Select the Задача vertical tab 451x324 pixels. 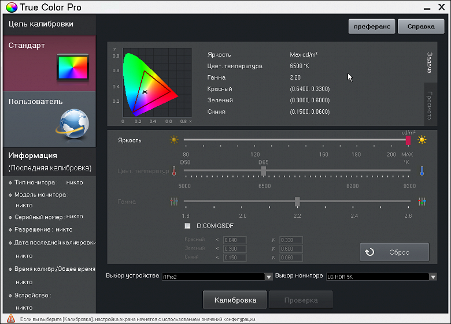tap(429, 62)
